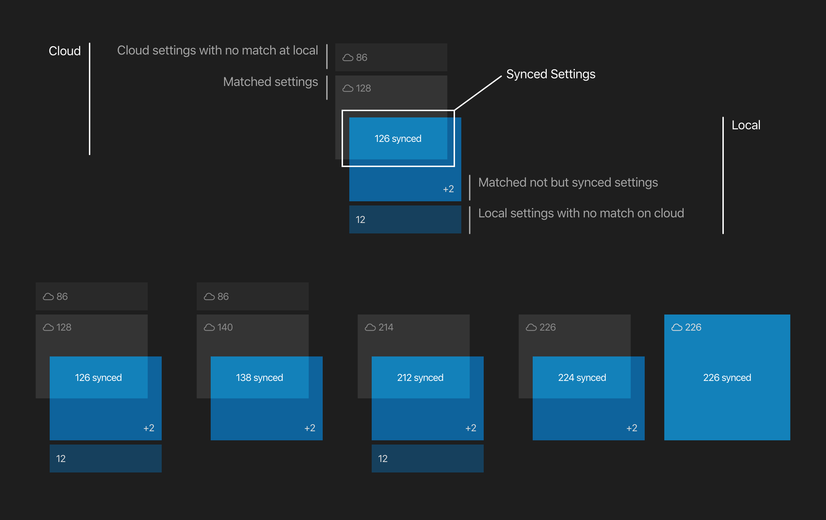Click the 12 block beside 'Local settings with no match'
Image resolution: width=826 pixels, height=520 pixels.
click(405, 219)
